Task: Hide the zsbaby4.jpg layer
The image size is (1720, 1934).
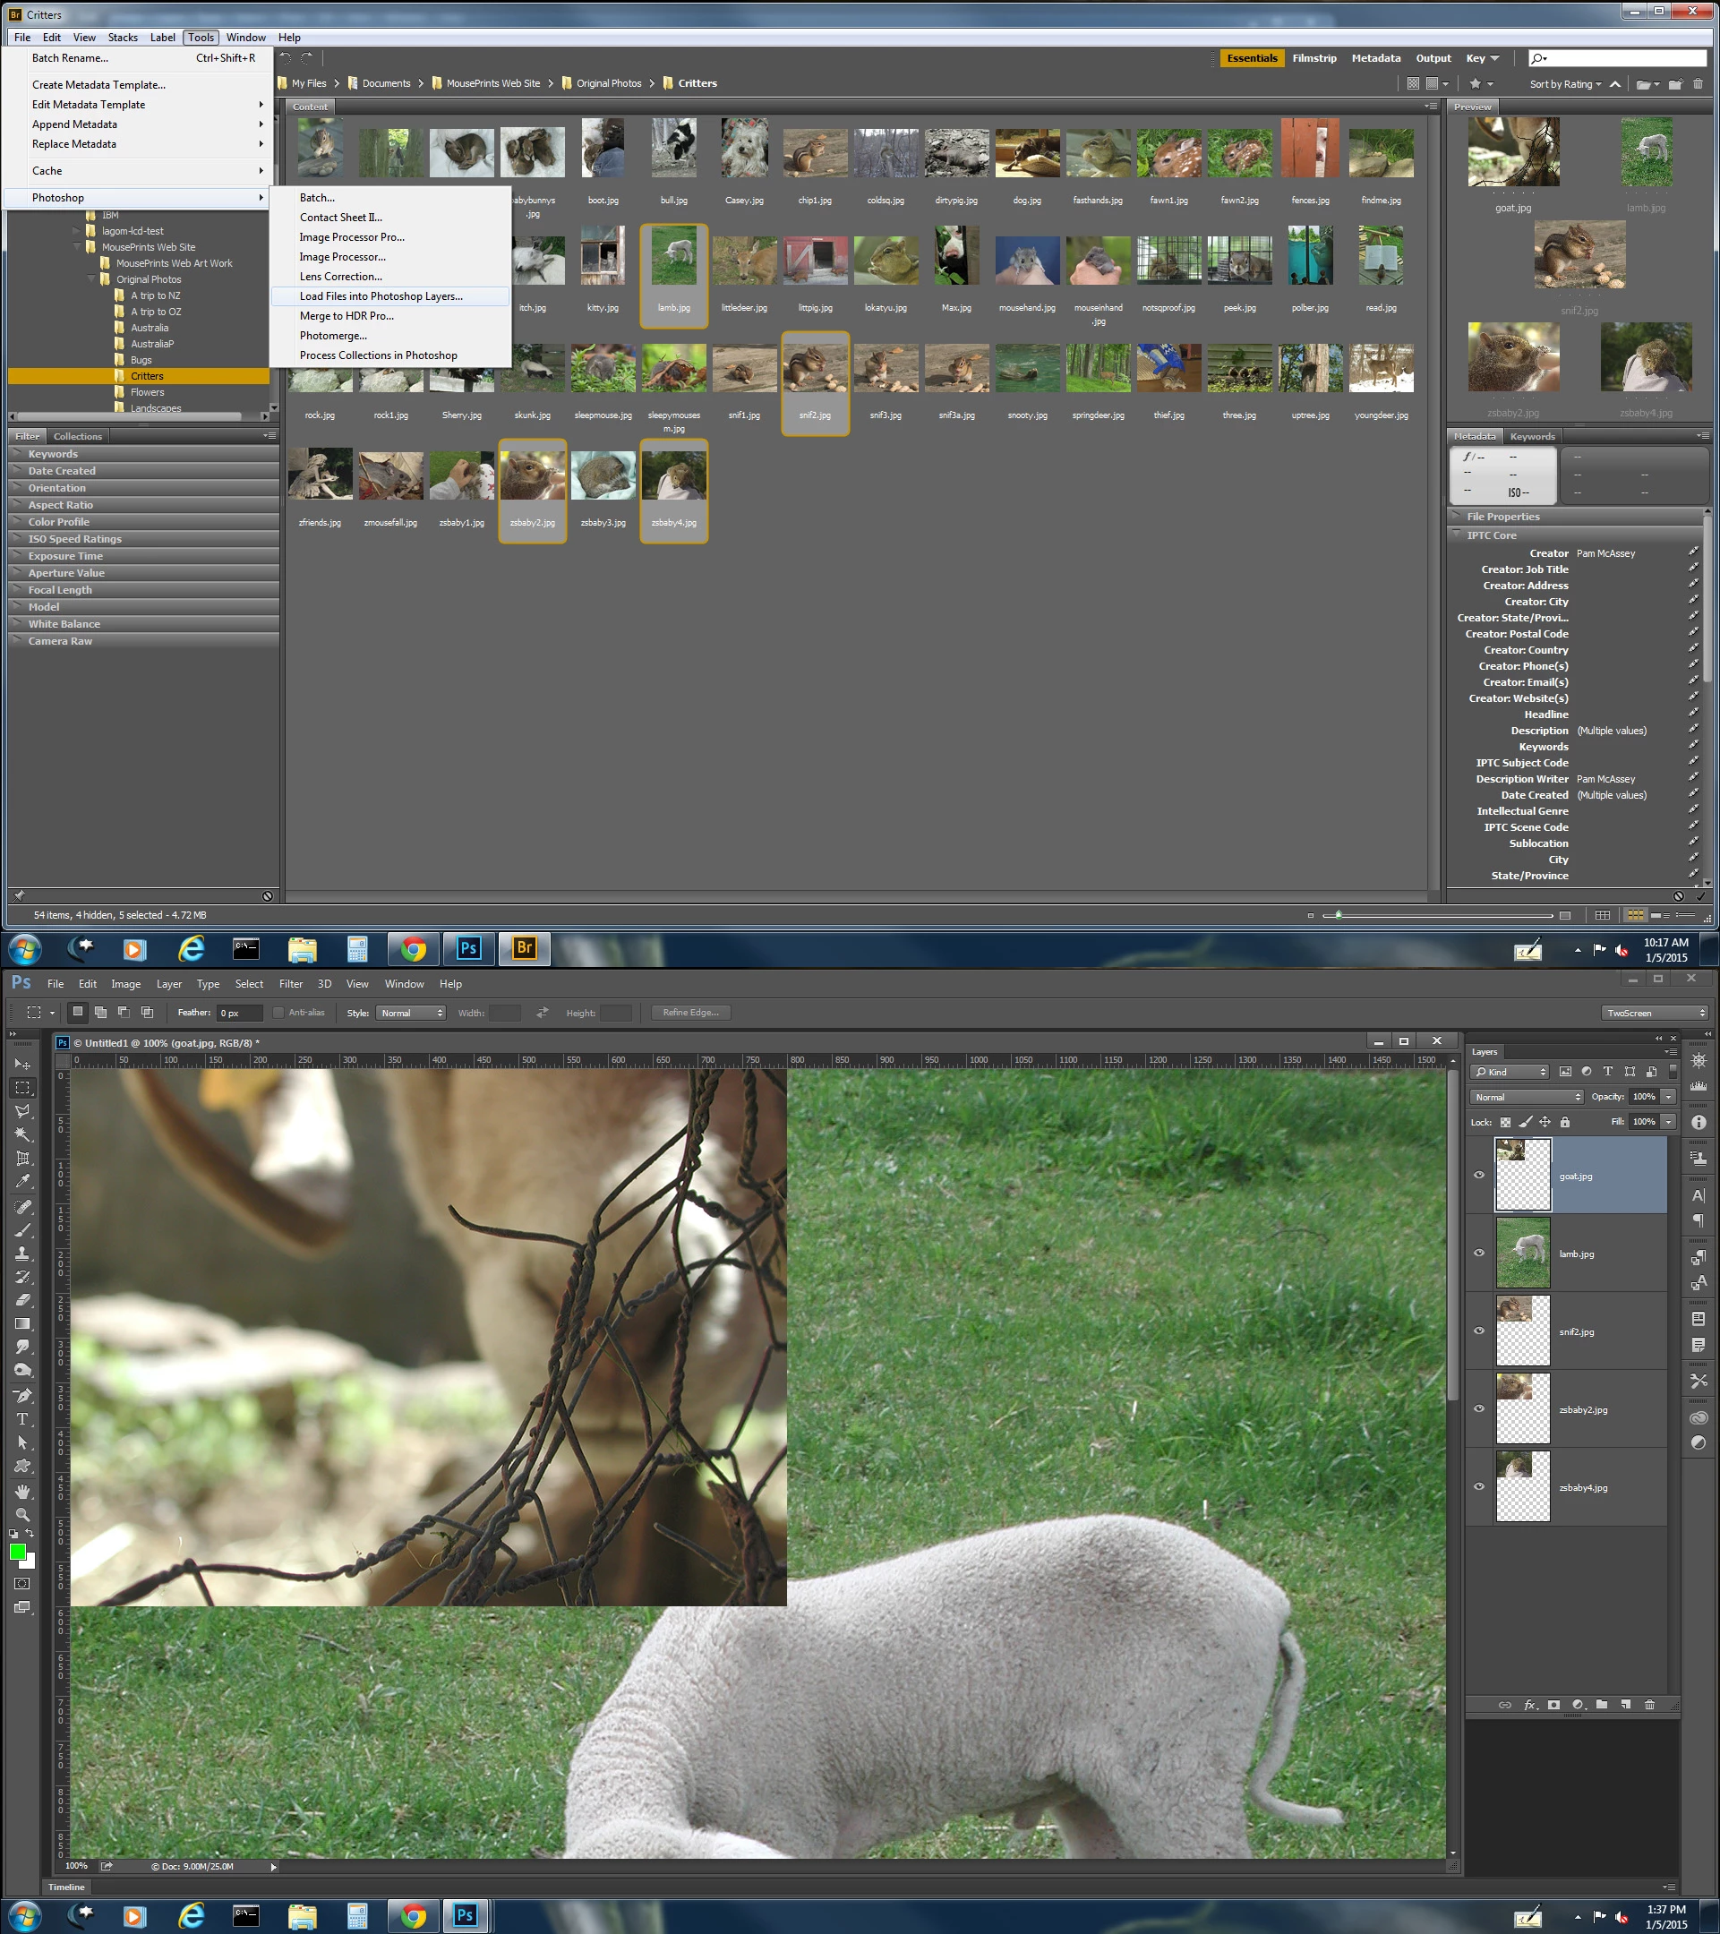Action: [x=1479, y=1486]
